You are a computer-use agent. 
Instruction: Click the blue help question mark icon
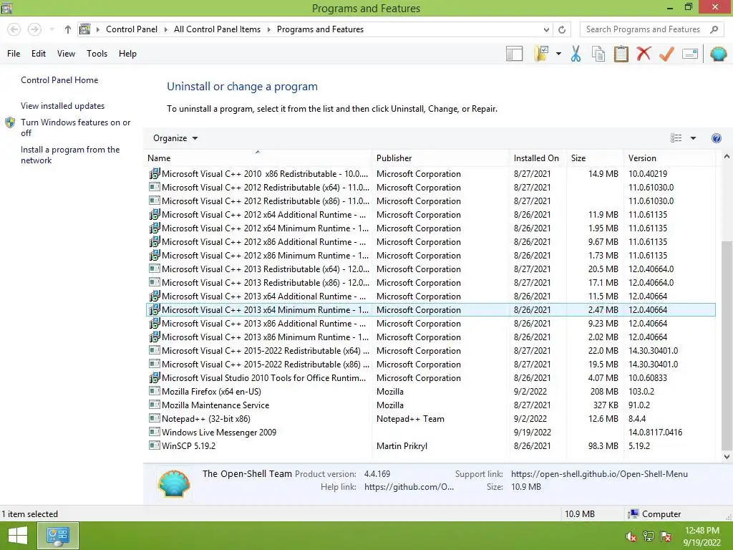click(x=716, y=138)
